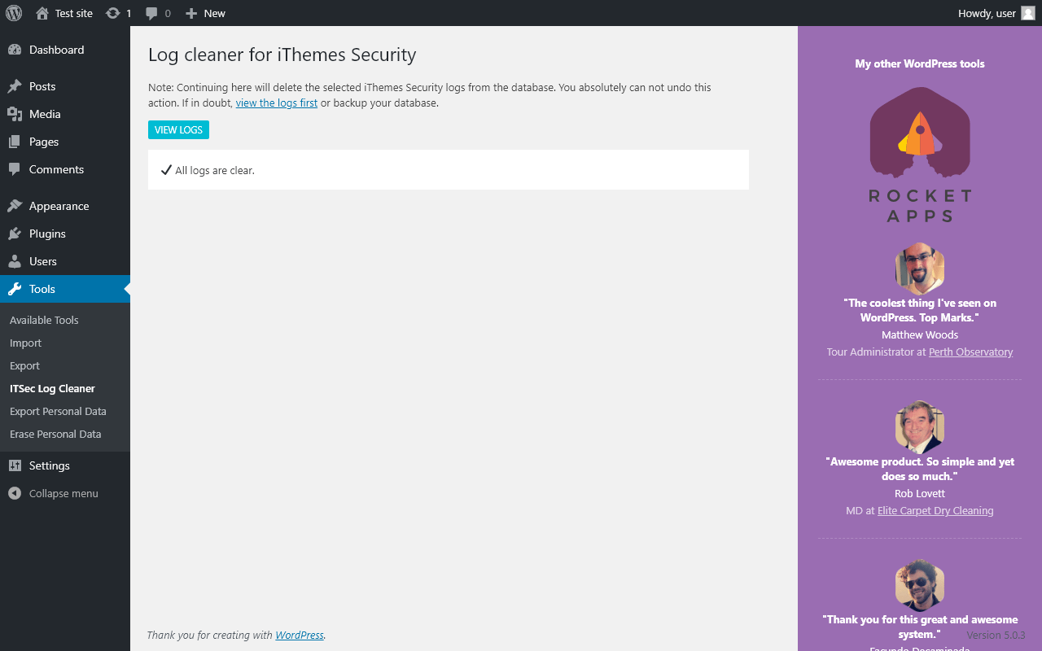Follow the 'view the logs first' link

277,103
